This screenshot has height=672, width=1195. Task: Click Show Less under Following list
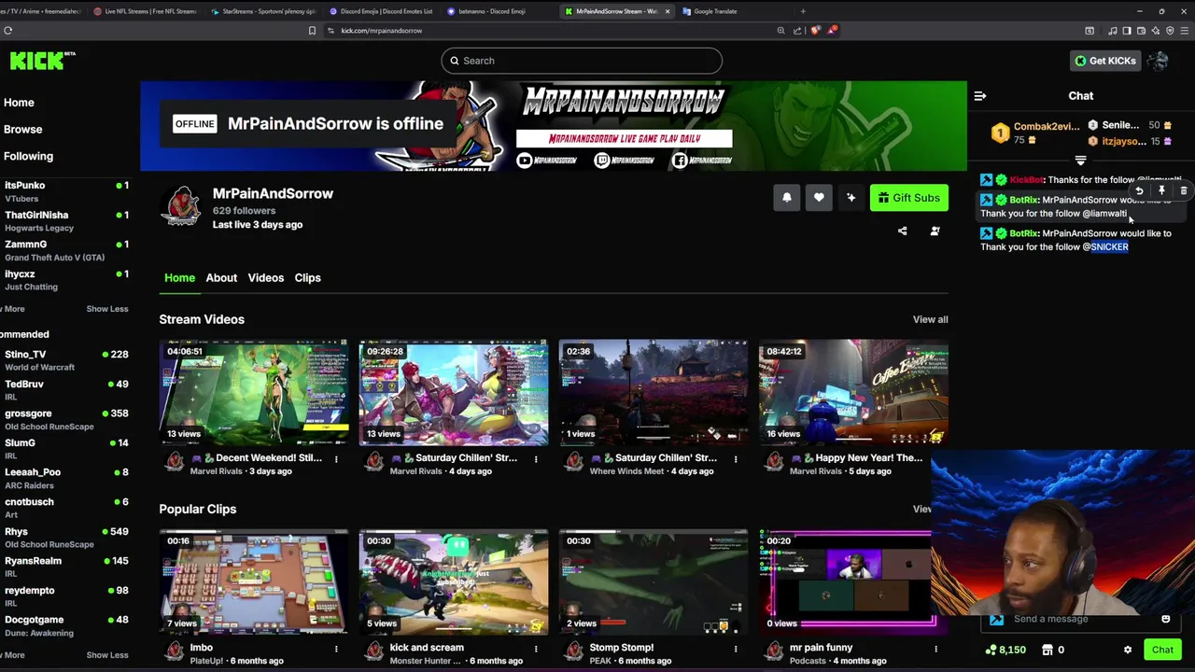[107, 309]
